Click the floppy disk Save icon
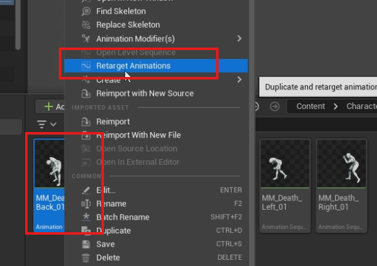This screenshot has height=266, width=377. point(86,244)
